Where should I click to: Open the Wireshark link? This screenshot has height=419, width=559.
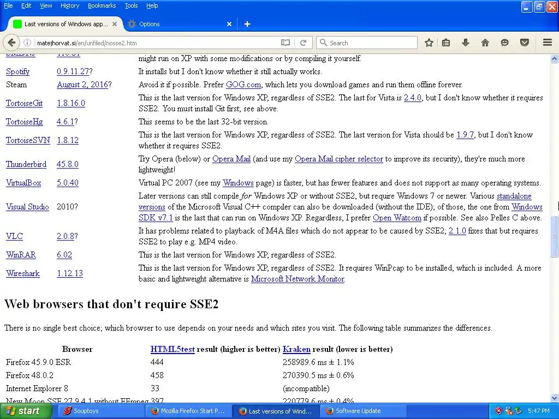coord(23,273)
